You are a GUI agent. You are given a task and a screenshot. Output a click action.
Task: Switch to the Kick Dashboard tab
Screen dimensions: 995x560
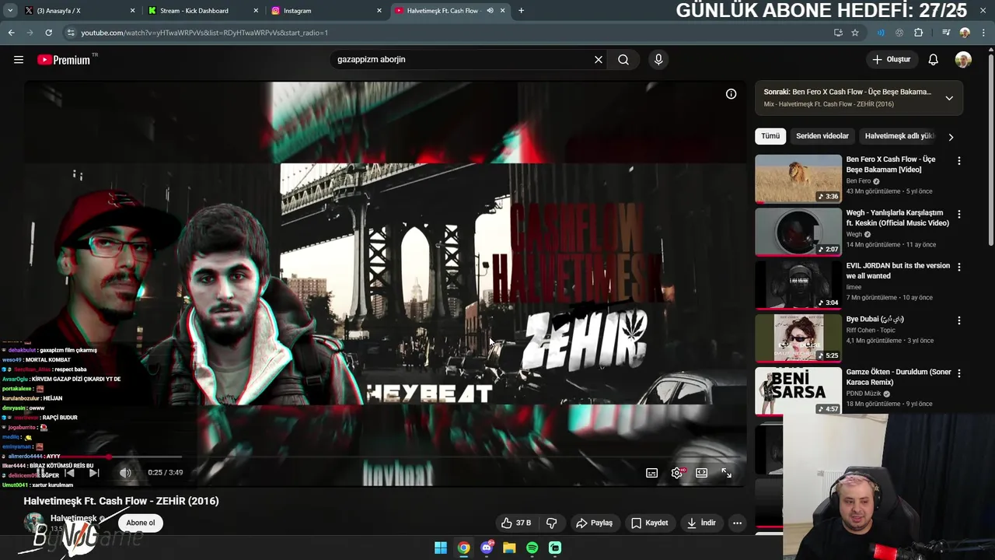pos(202,11)
